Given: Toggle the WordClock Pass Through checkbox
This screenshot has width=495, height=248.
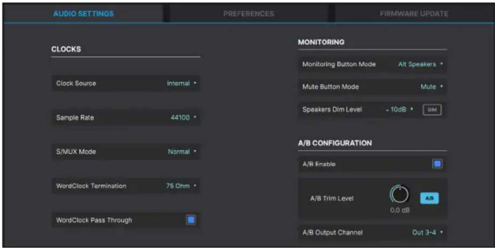Looking at the screenshot, I should 191,220.
